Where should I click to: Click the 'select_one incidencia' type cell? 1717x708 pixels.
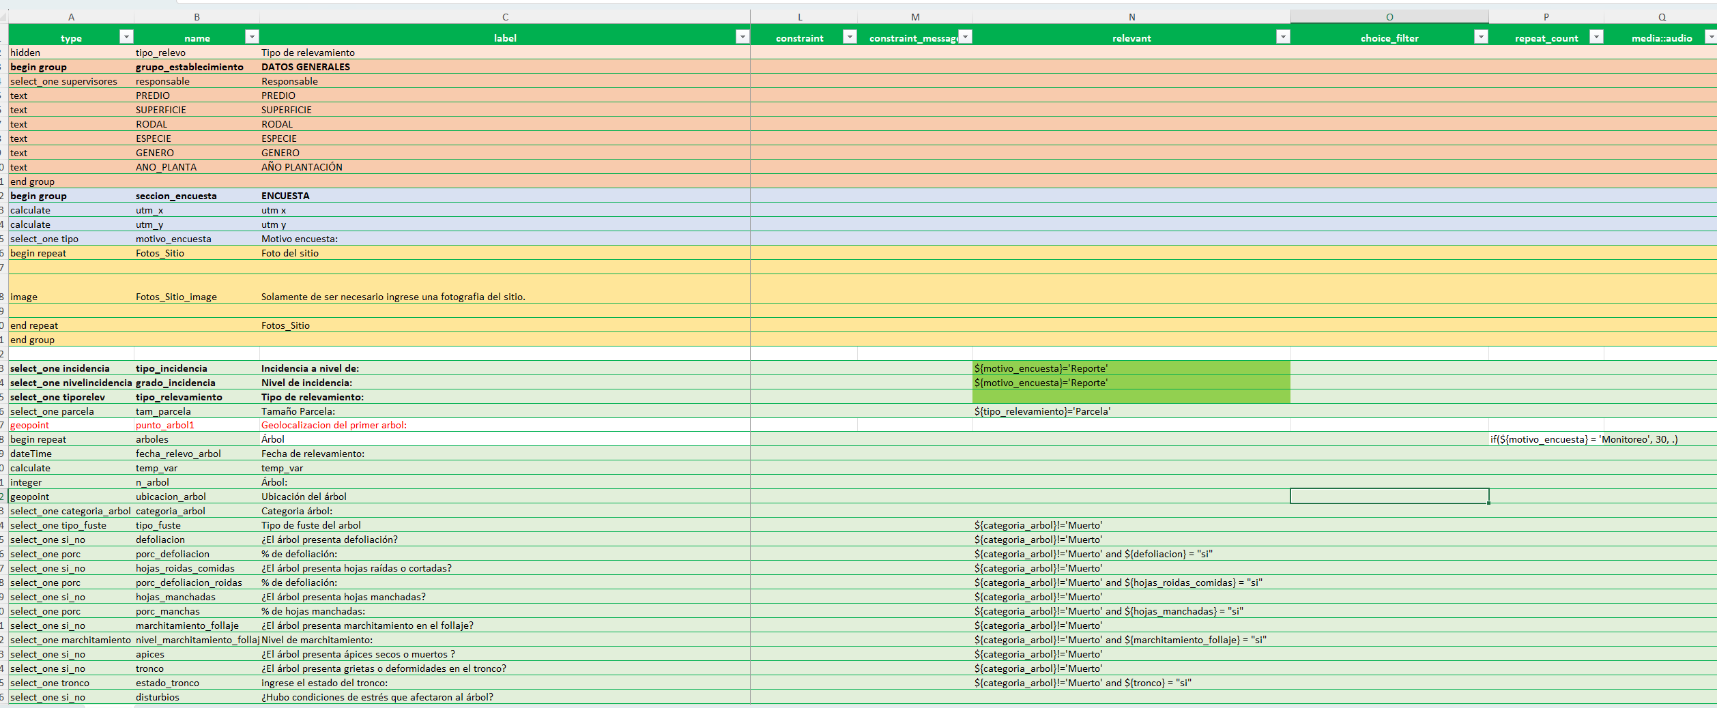click(71, 368)
